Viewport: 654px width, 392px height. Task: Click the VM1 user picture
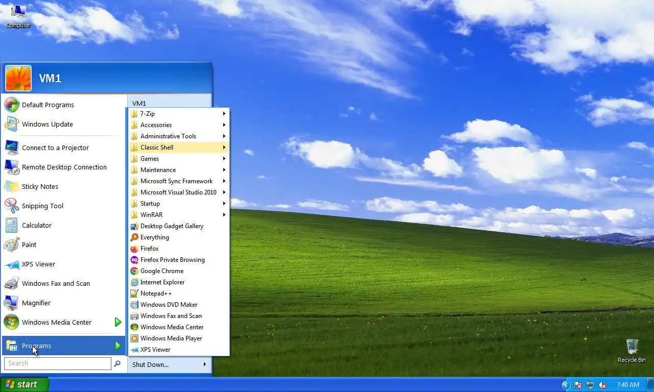point(18,78)
